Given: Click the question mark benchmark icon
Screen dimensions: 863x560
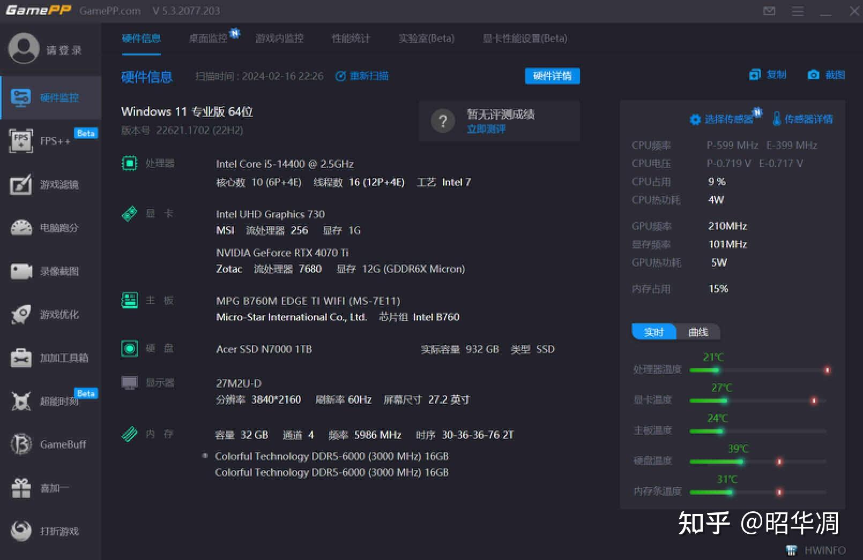Looking at the screenshot, I should (x=443, y=121).
